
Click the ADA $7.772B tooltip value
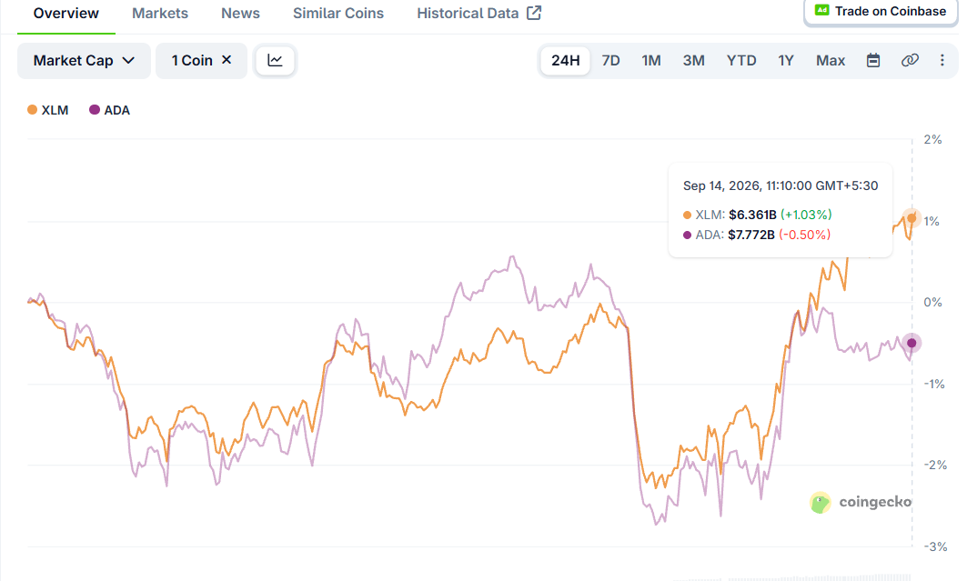751,235
